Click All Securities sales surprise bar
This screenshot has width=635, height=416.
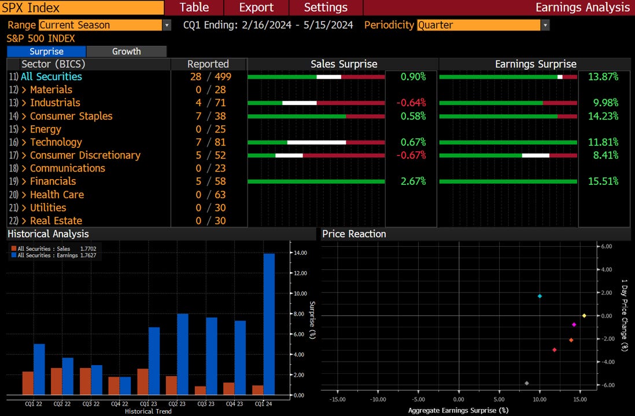point(316,77)
